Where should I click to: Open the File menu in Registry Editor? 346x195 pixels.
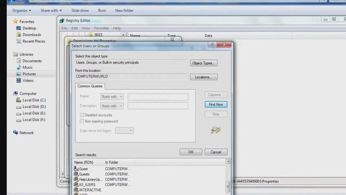[x=64, y=28]
